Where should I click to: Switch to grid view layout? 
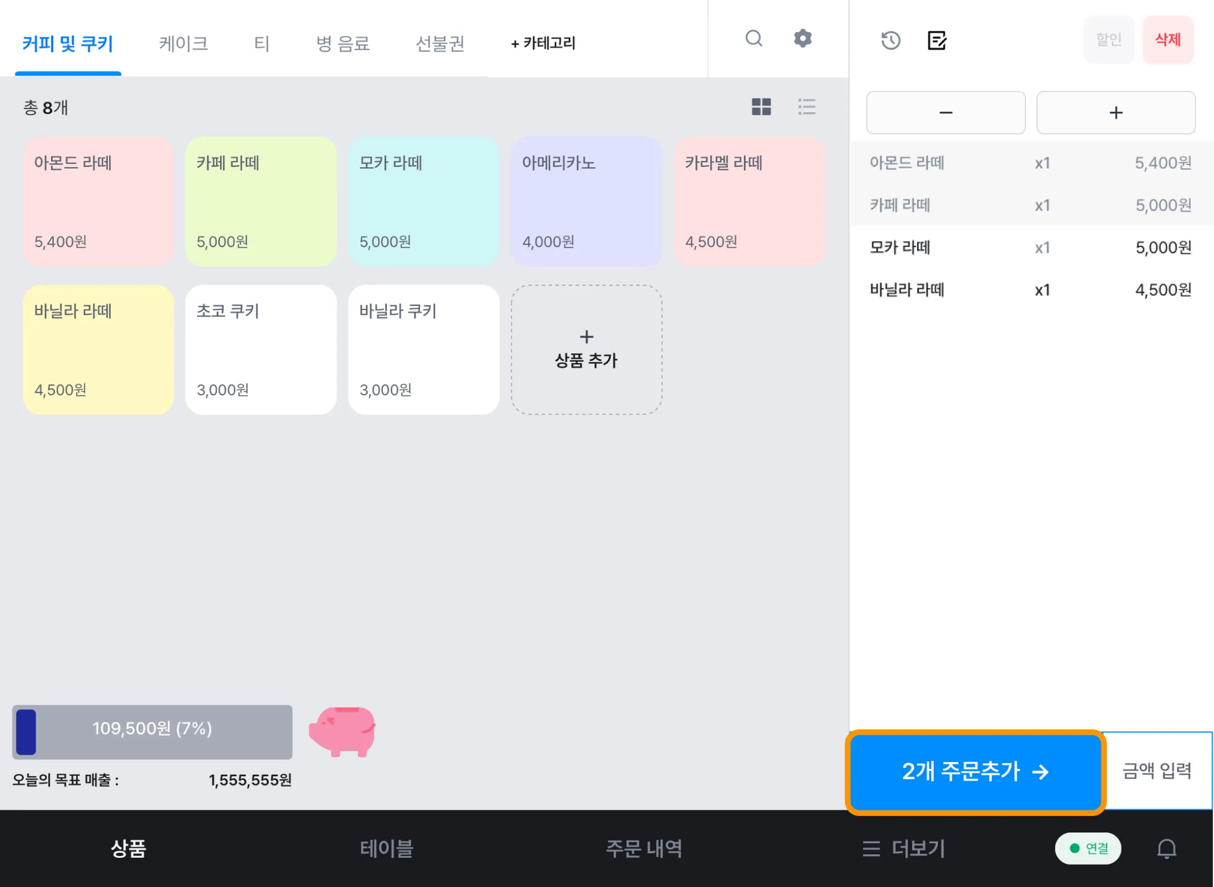pyautogui.click(x=761, y=107)
